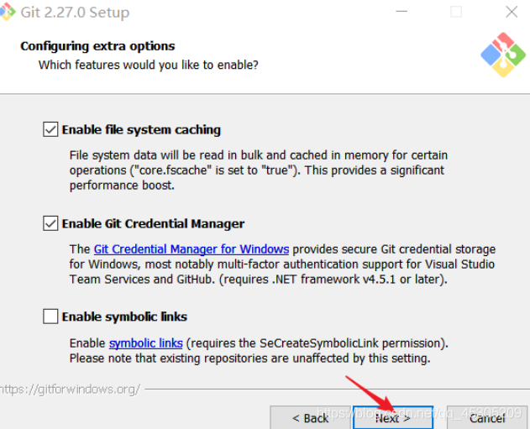Enable the symbolic links checkbox
Image resolution: width=530 pixels, height=429 pixels.
point(50,317)
